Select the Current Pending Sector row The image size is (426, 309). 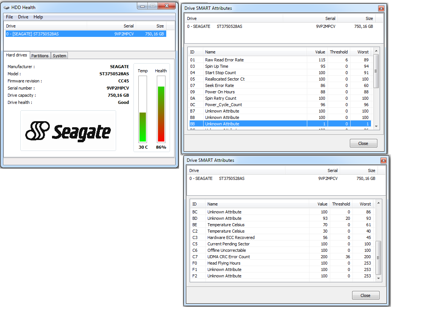click(282, 244)
